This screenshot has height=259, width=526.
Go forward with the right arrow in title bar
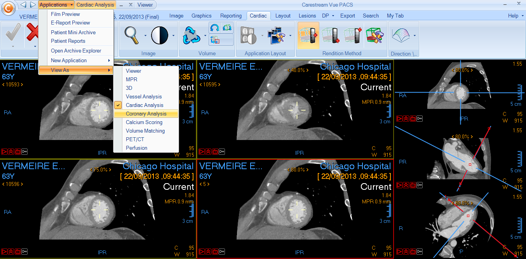click(33, 5)
